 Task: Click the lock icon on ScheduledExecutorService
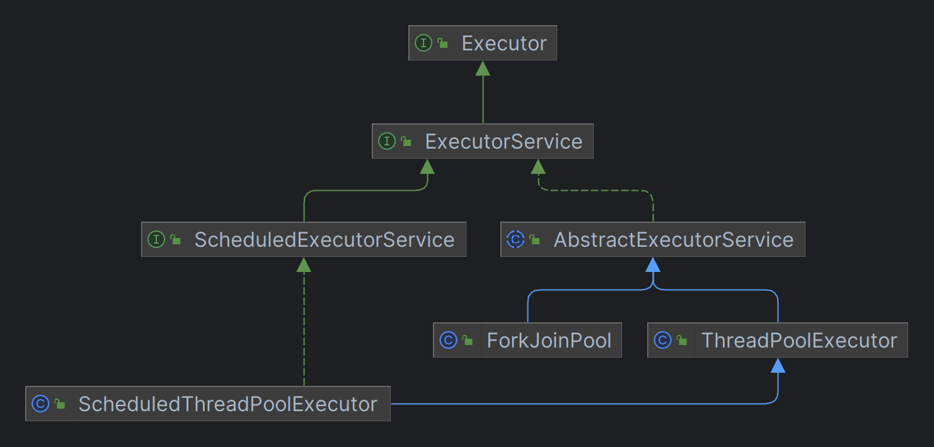point(175,240)
